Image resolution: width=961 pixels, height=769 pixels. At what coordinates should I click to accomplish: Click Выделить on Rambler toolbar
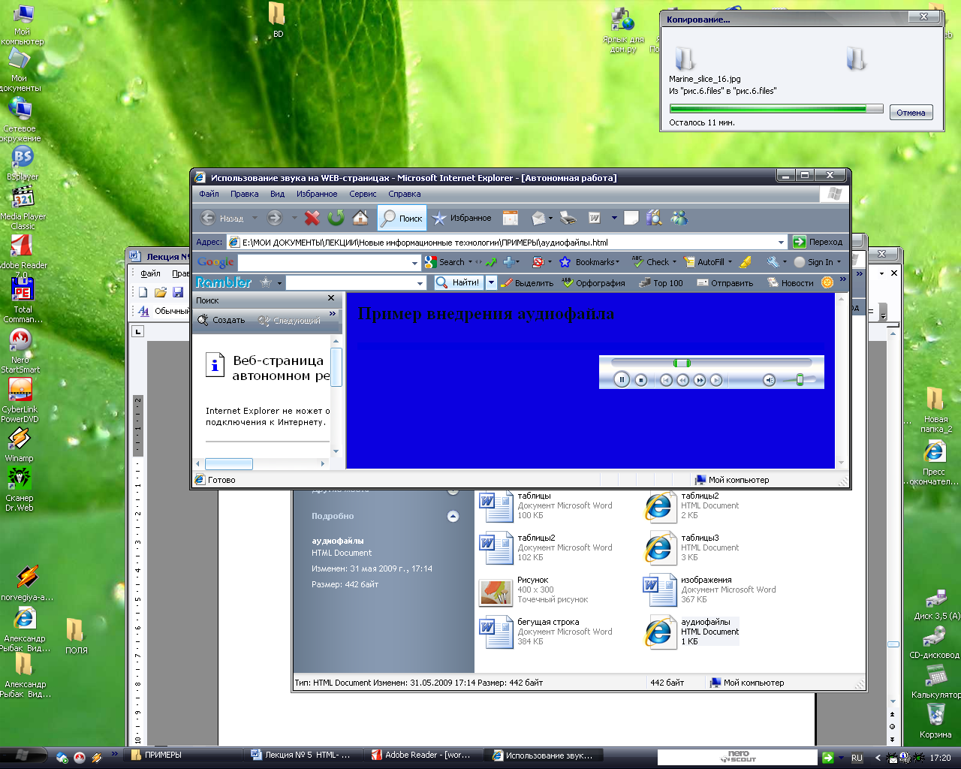coord(526,283)
